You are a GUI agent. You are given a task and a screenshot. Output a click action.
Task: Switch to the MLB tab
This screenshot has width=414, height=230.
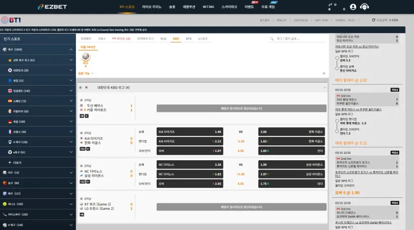click(x=163, y=39)
